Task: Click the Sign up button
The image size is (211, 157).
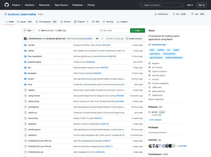Action: click(x=201, y=5)
